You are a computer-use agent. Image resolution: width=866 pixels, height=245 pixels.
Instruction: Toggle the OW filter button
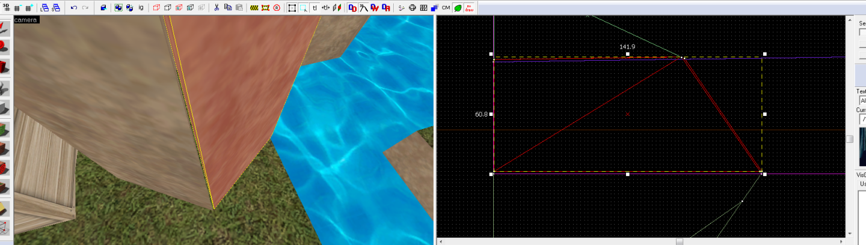click(x=375, y=8)
